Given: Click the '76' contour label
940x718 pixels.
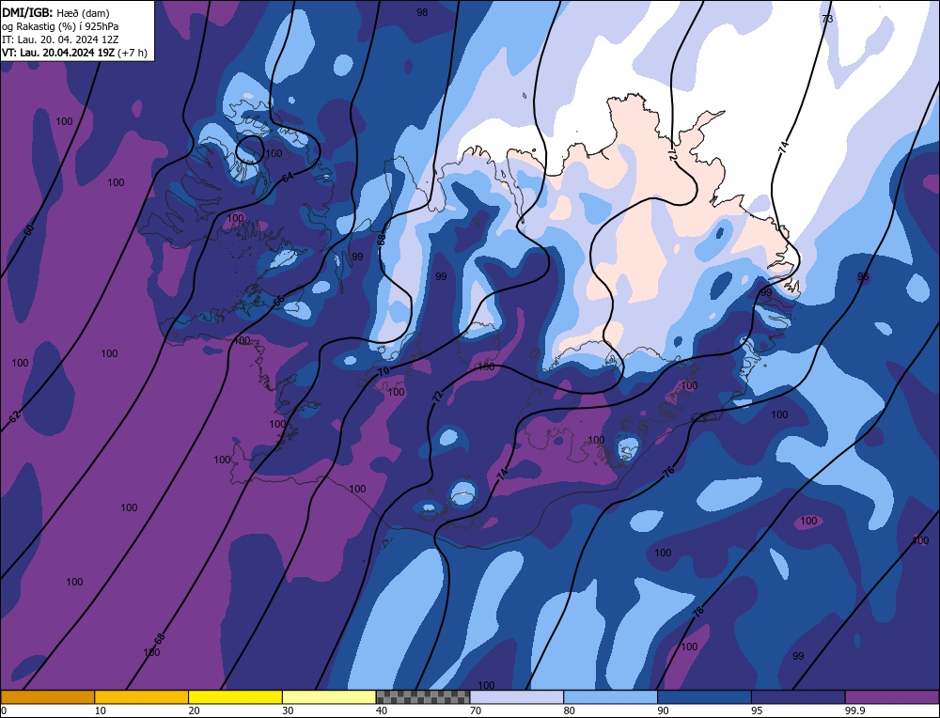Looking at the screenshot, I should pyautogui.click(x=669, y=471).
